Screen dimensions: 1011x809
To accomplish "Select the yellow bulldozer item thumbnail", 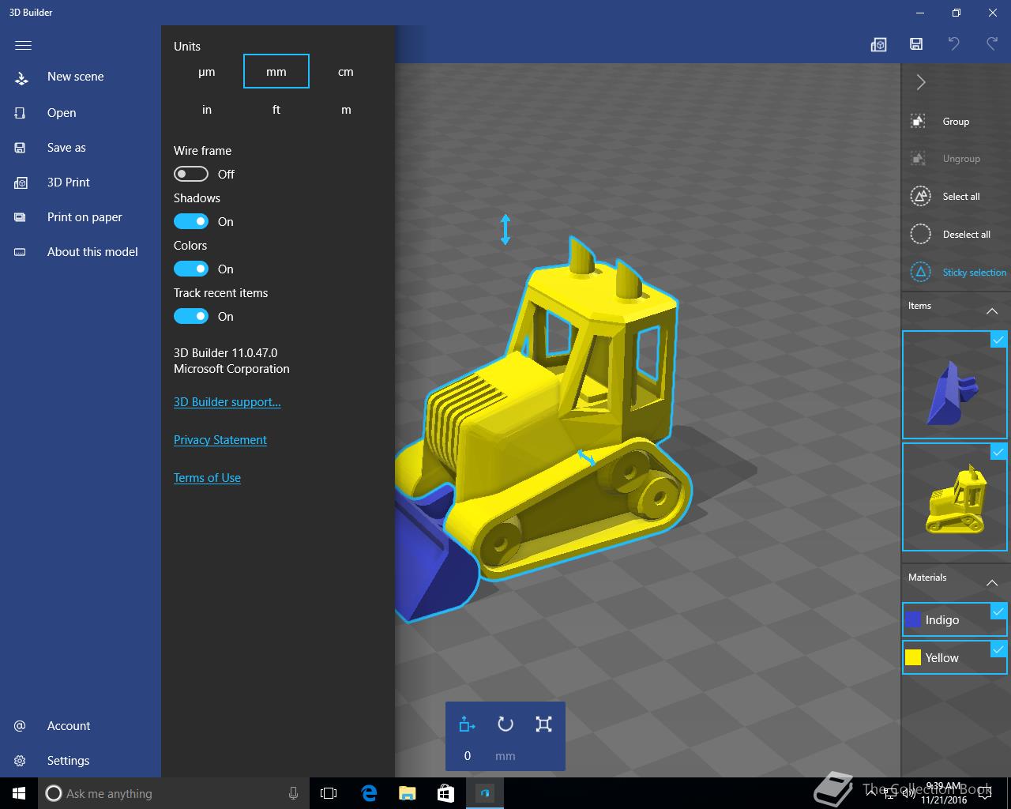I will pyautogui.click(x=955, y=497).
